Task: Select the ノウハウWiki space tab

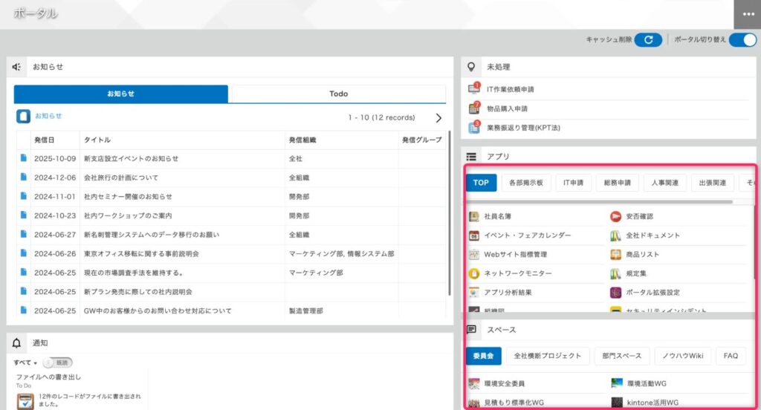Action: (x=683, y=356)
